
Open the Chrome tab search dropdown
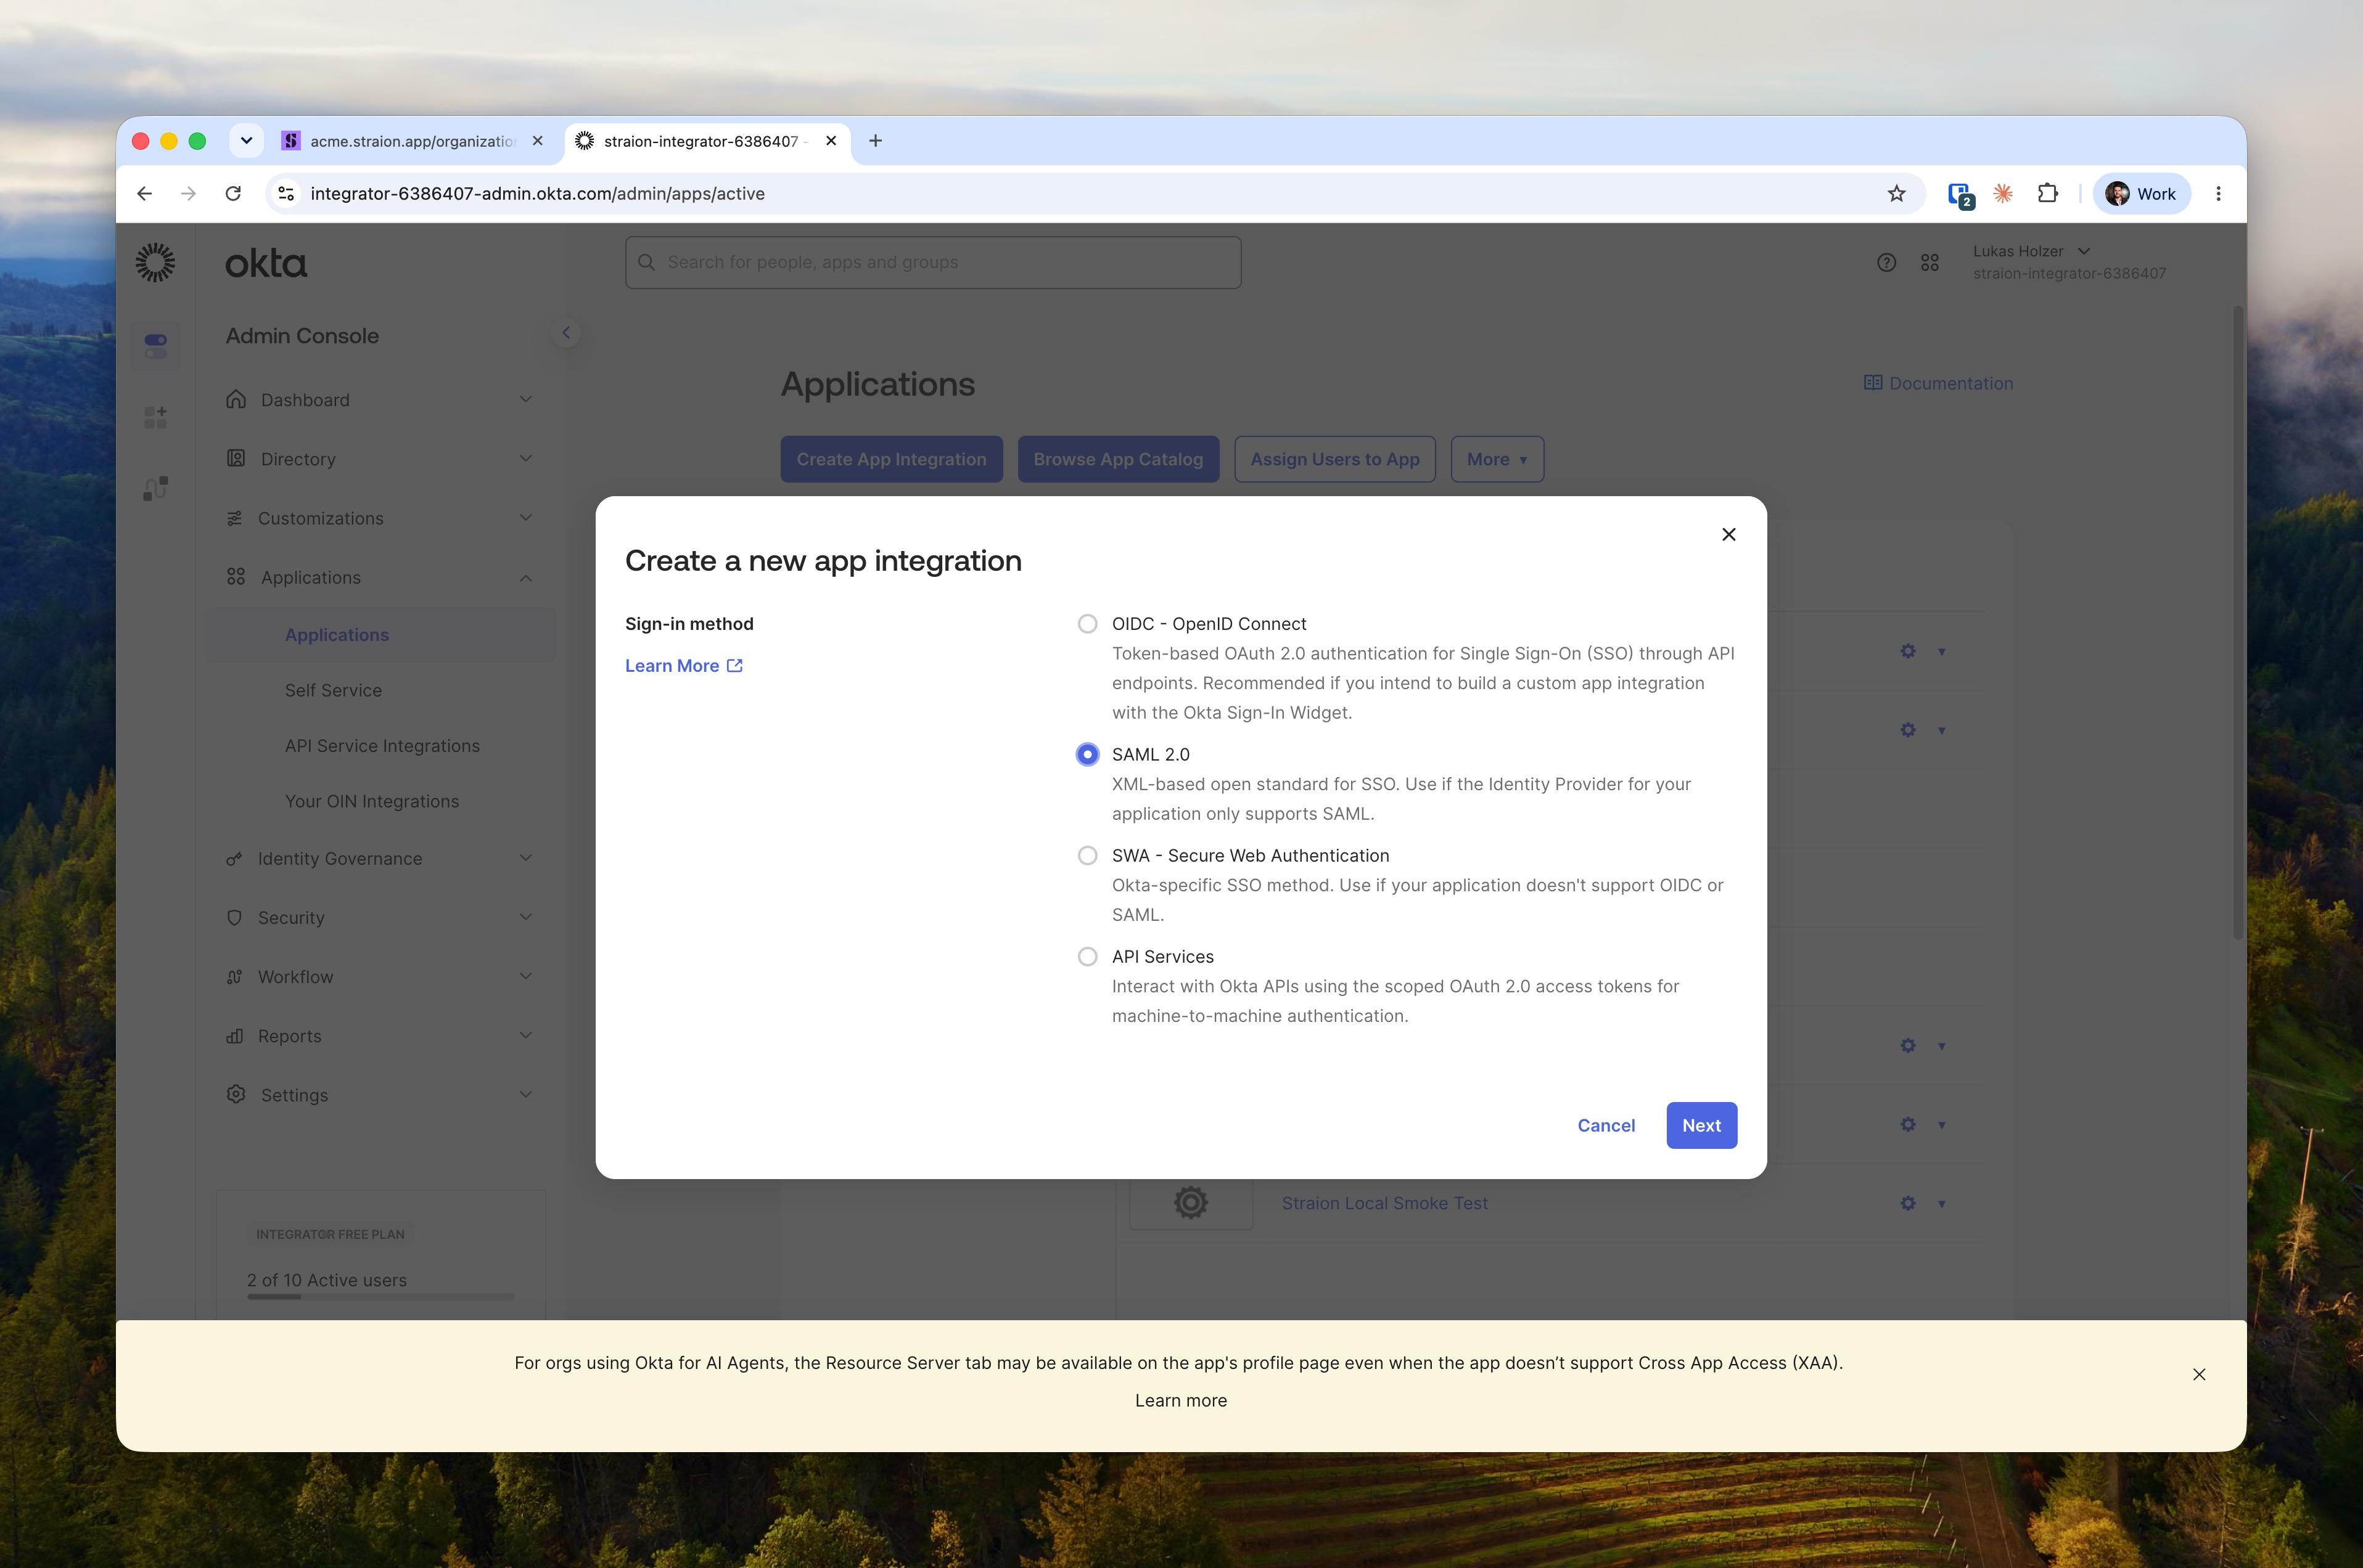(246, 141)
